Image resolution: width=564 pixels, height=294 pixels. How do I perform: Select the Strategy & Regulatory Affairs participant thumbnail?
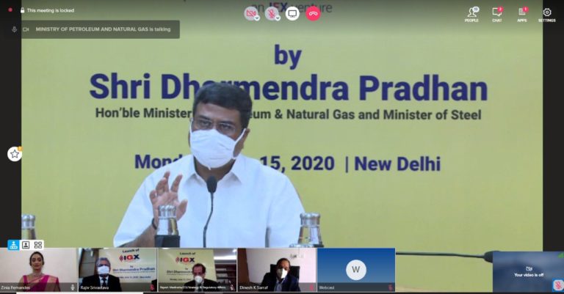[197, 270]
